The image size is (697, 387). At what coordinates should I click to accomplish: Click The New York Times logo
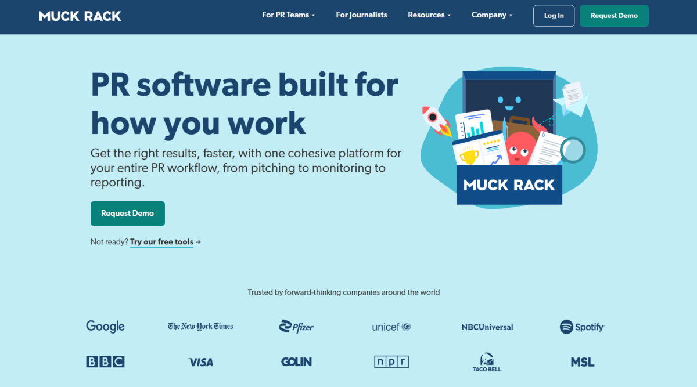pos(200,327)
